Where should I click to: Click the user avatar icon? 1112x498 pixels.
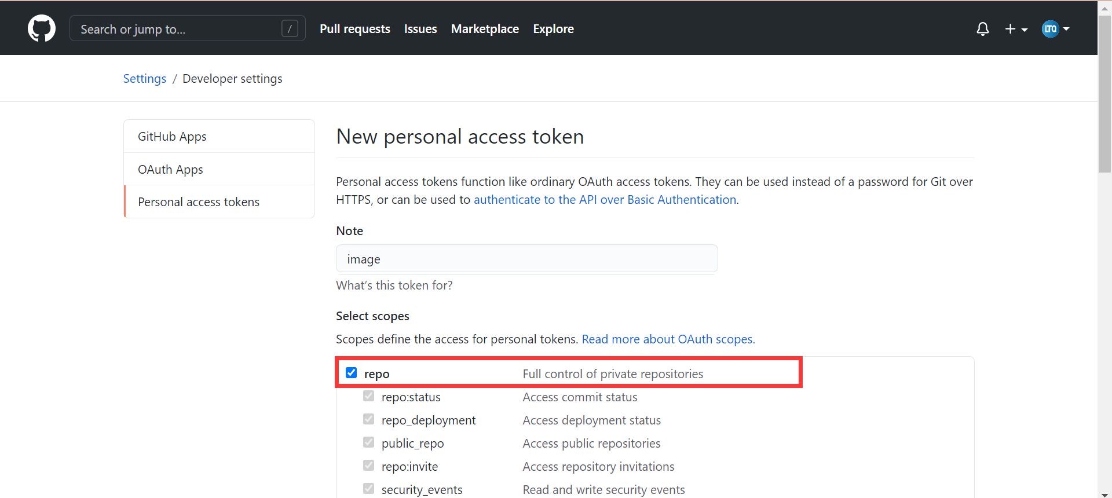(1050, 29)
